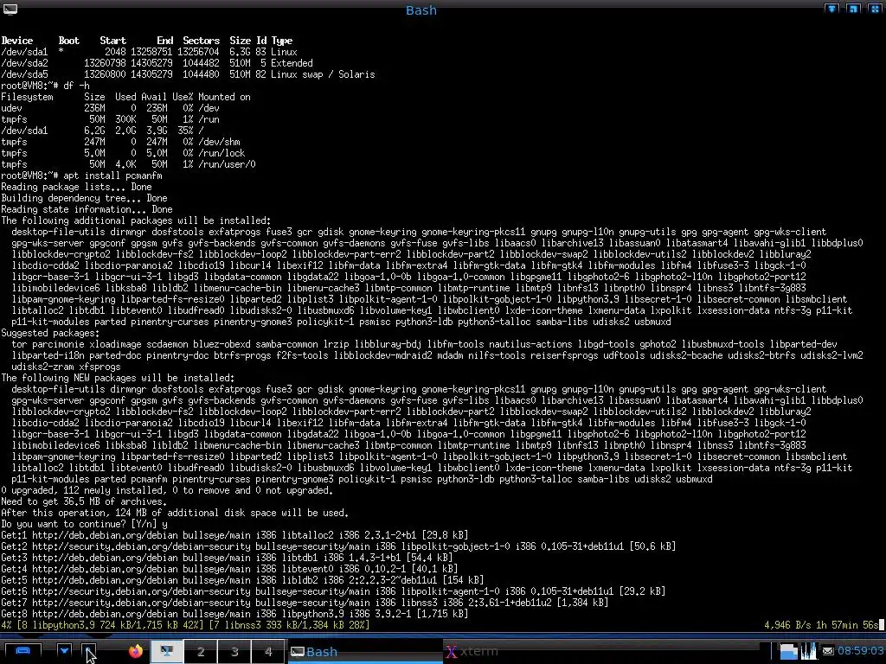Image resolution: width=886 pixels, height=664 pixels.
Task: Click the /dev/sda5 Linux swap row
Action: (188, 74)
